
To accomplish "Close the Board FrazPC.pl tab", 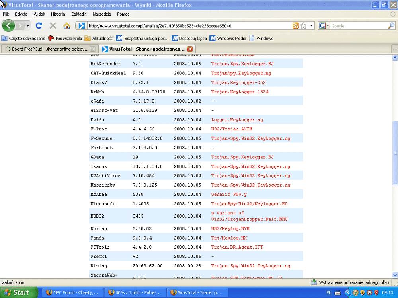I will [93, 49].
